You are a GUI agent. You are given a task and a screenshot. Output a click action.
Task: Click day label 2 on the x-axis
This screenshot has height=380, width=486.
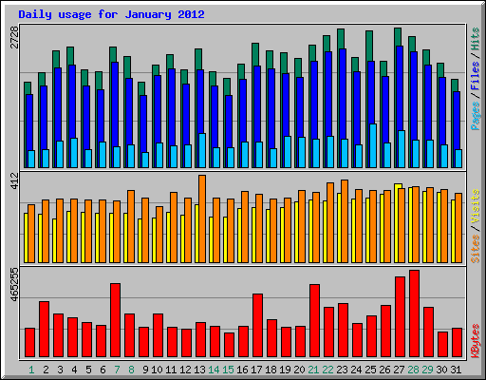tap(46, 370)
